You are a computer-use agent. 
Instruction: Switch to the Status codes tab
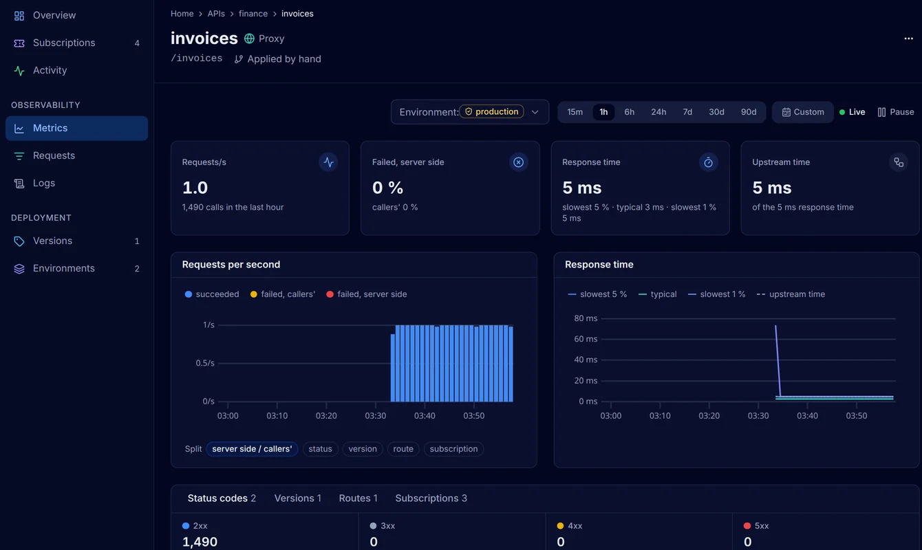222,498
